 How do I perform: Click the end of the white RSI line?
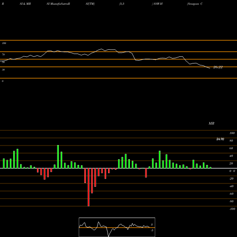(210, 68)
